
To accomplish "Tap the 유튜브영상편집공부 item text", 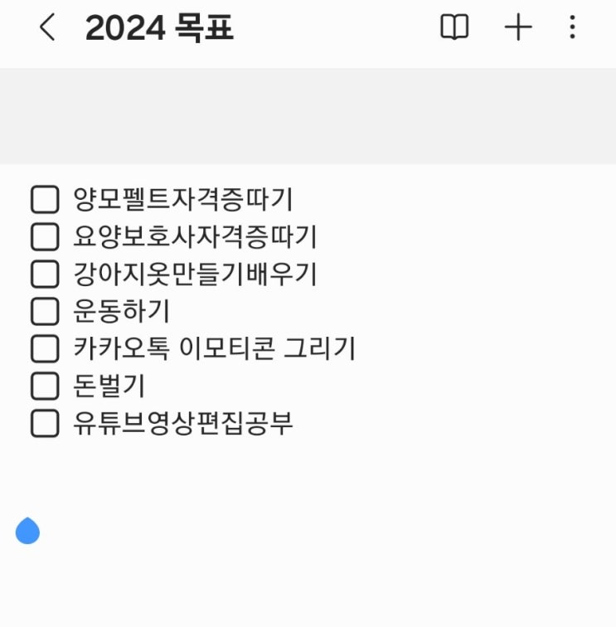I will click(183, 423).
